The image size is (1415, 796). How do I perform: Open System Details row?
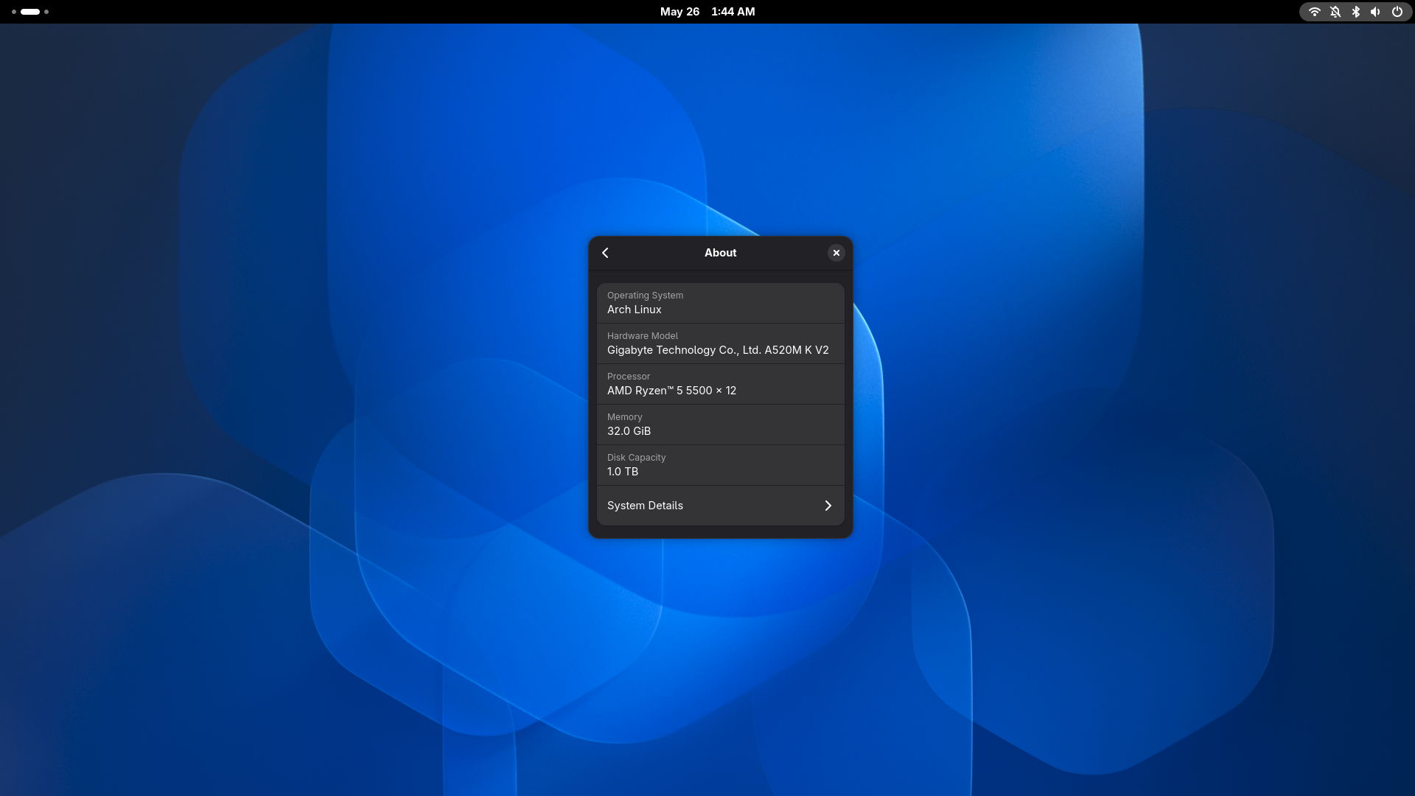tap(720, 506)
